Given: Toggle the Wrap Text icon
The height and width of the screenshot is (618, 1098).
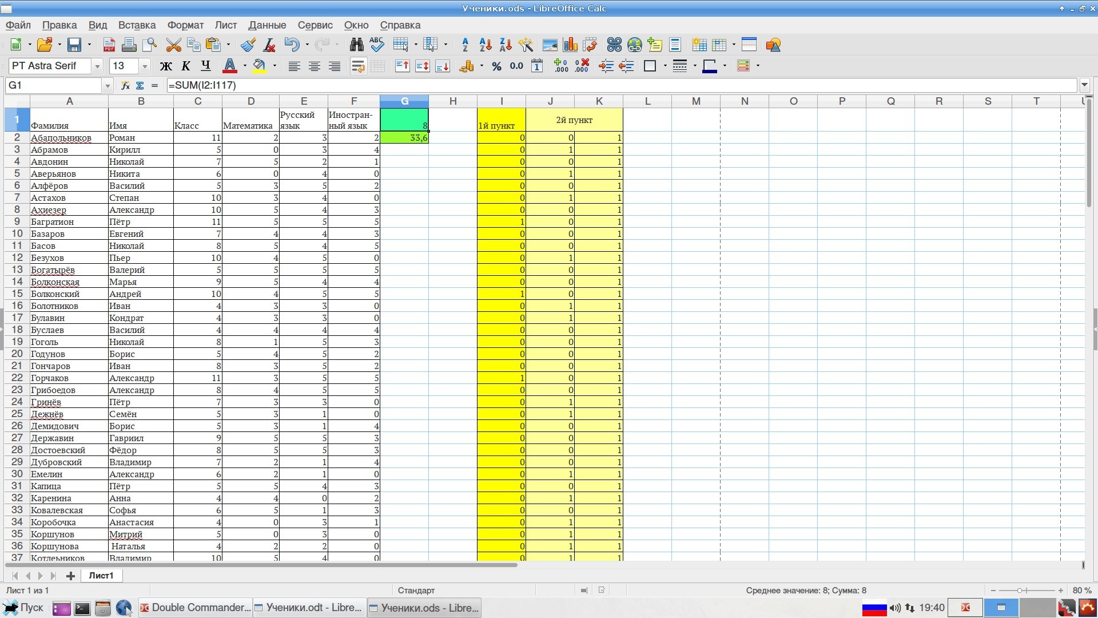Looking at the screenshot, I should pyautogui.click(x=360, y=66).
